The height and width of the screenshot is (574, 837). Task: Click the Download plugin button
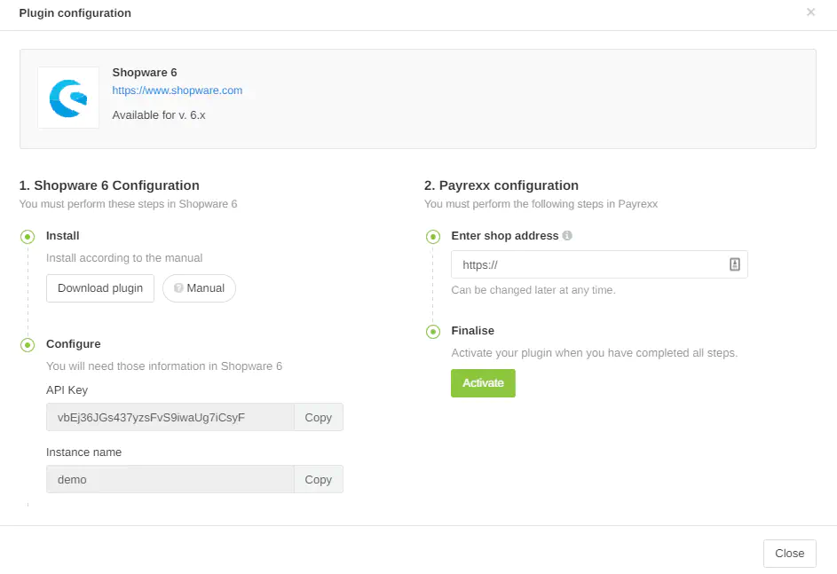[x=100, y=288]
